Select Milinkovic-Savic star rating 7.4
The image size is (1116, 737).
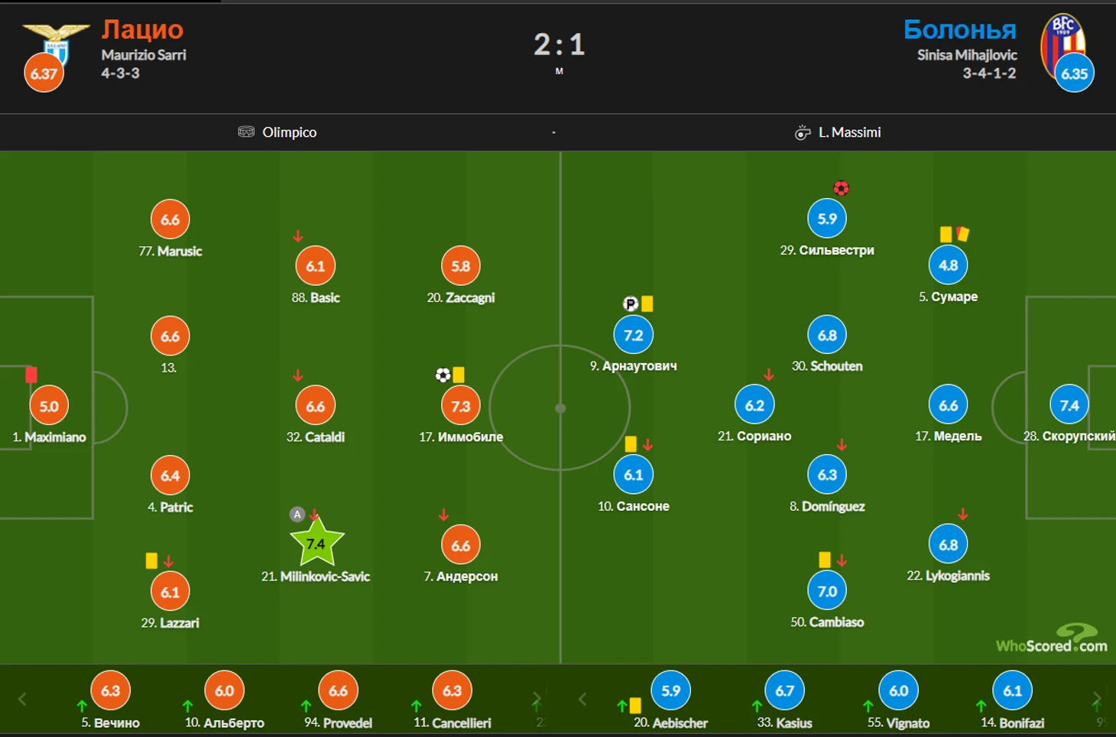316,544
